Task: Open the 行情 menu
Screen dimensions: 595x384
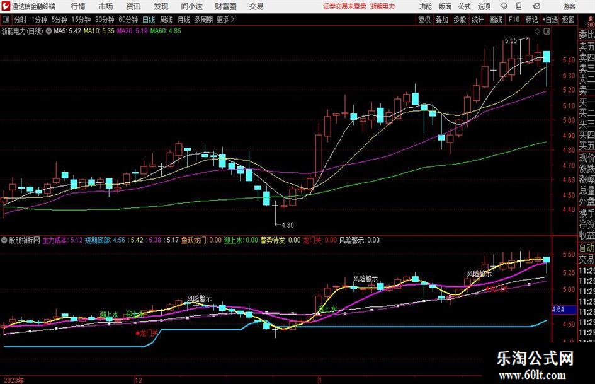Action: pos(78,6)
